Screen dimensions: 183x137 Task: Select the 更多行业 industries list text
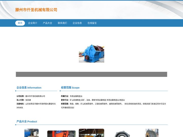pyautogui.click(x=97, y=100)
